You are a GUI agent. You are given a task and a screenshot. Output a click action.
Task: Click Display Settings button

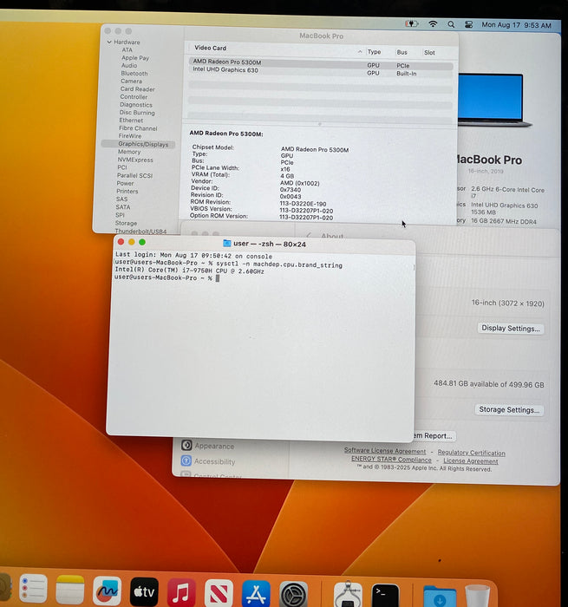point(511,329)
